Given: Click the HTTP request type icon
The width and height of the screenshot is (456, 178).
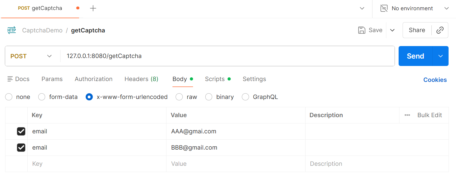Looking at the screenshot, I should 12,30.
